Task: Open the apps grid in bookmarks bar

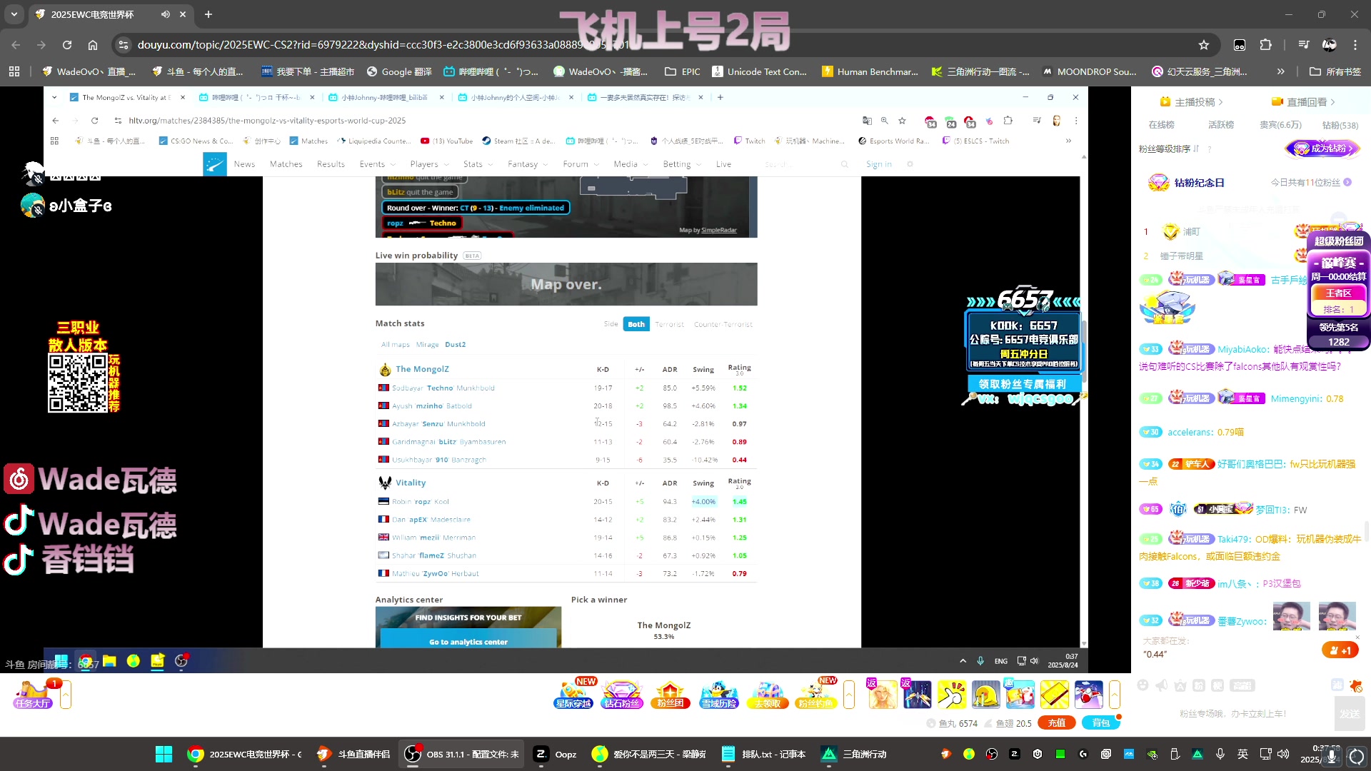Action: tap(14, 71)
